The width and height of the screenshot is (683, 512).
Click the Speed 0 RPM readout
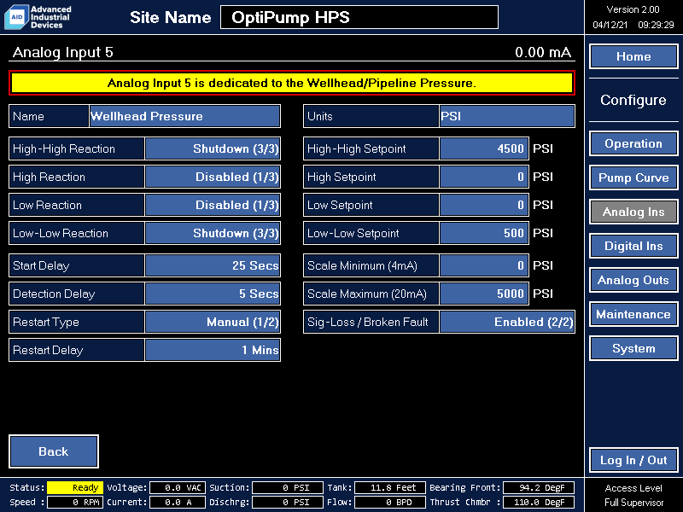[75, 503]
